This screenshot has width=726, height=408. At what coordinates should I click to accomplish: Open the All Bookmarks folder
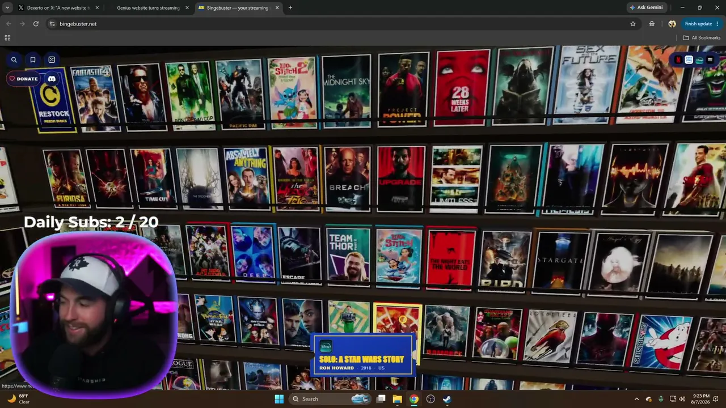tap(702, 38)
